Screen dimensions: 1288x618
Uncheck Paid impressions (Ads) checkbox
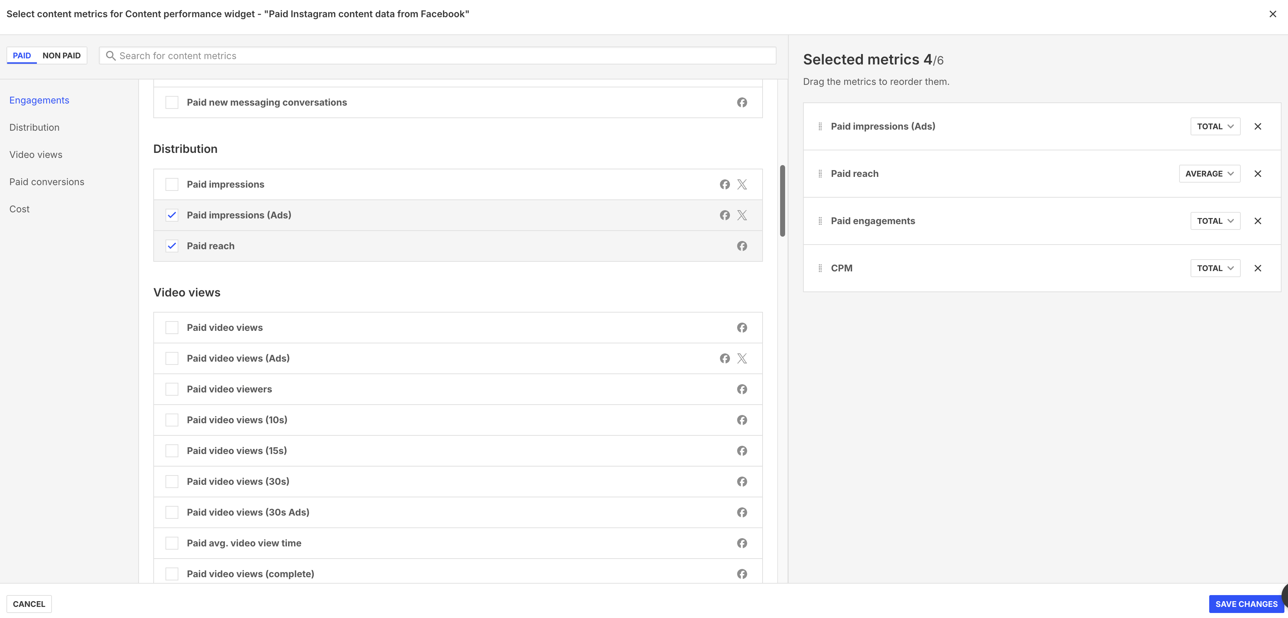pos(172,215)
